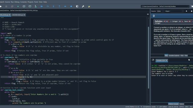Click the highlighted 'for i in range(a + 1, b):' line

click(73, 77)
